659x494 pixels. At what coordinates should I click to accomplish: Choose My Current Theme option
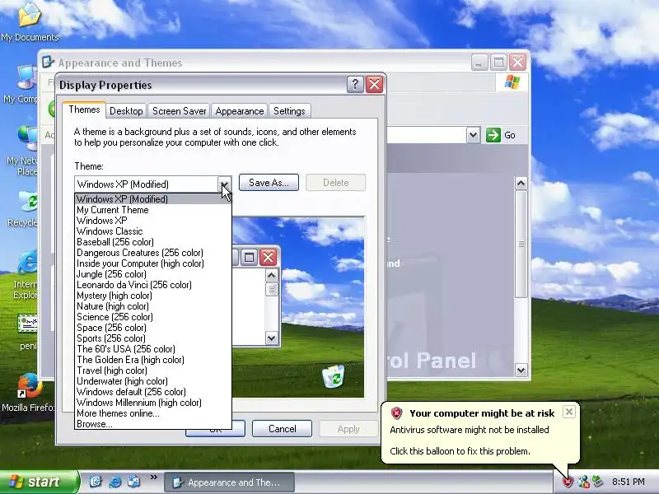(153, 210)
